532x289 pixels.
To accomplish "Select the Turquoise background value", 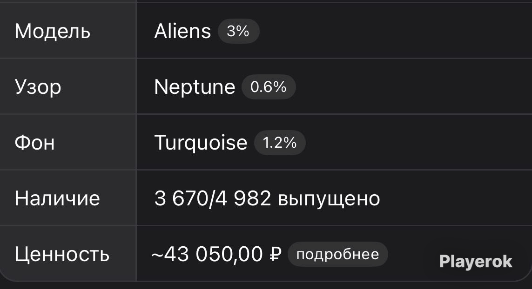I will coord(201,143).
